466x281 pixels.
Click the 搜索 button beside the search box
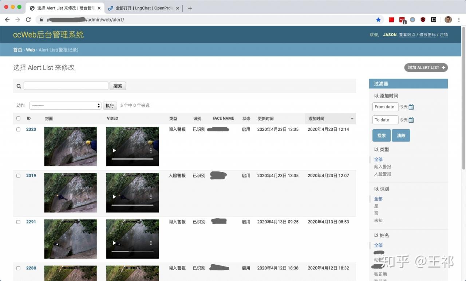(118, 86)
